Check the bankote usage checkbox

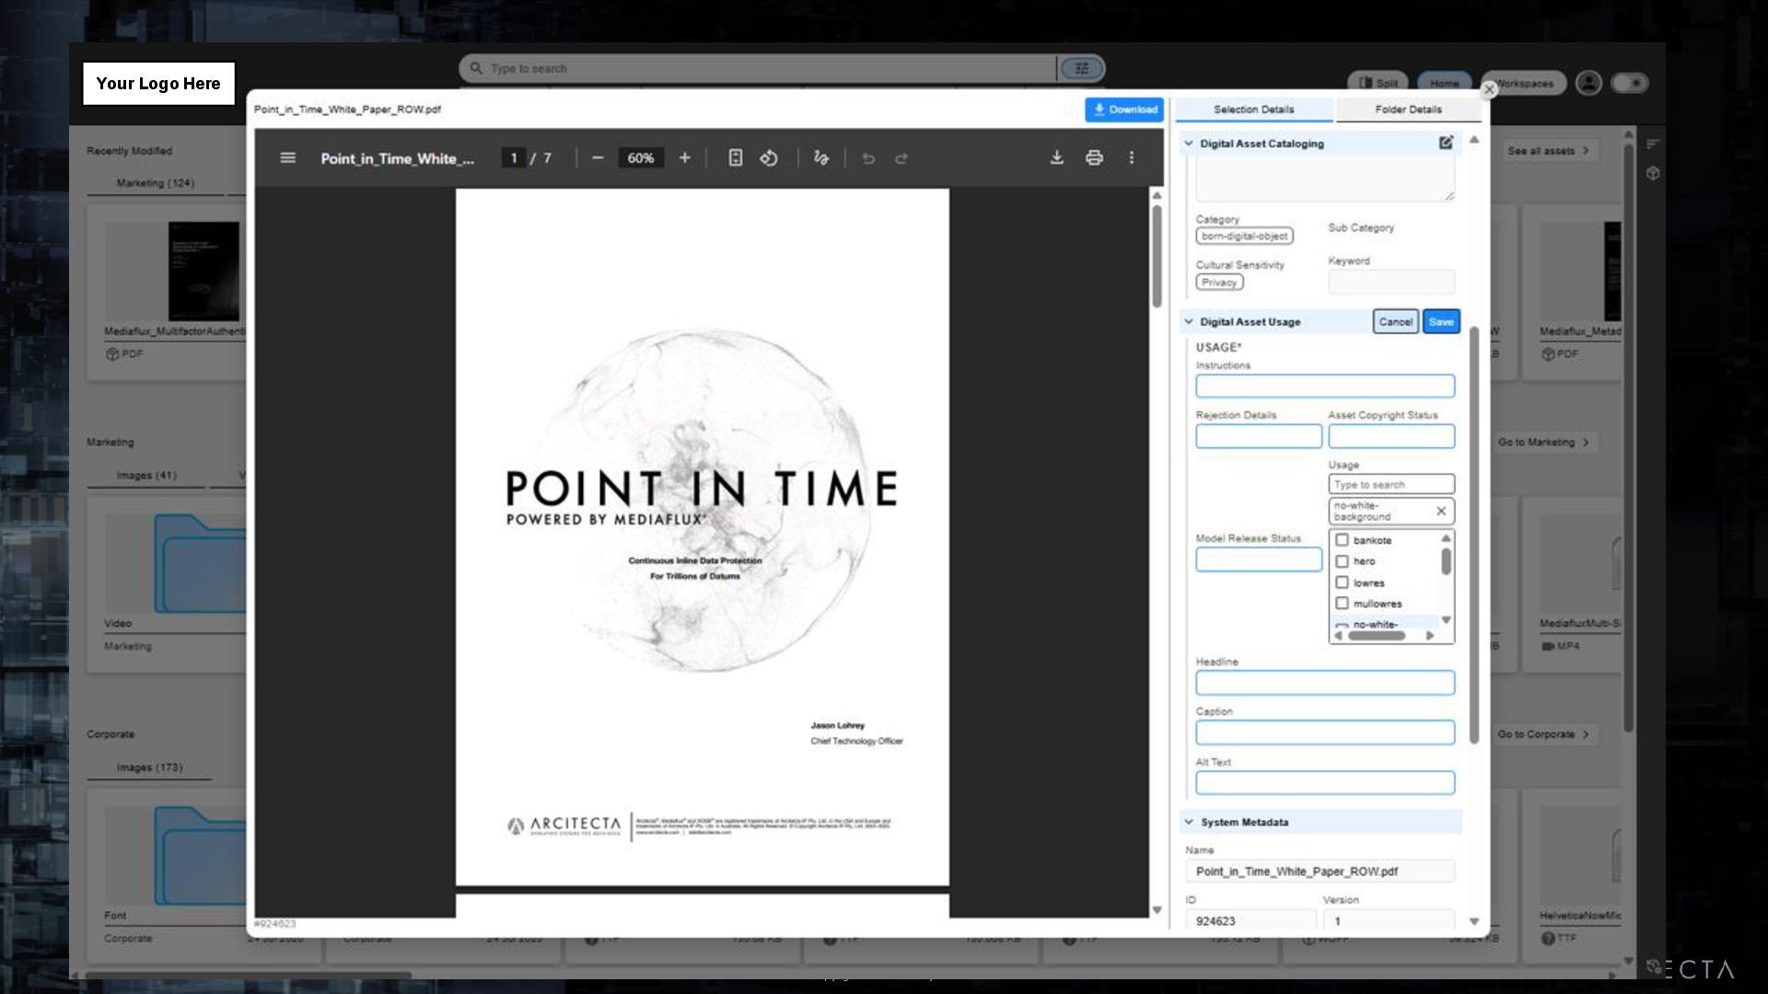click(x=1342, y=540)
